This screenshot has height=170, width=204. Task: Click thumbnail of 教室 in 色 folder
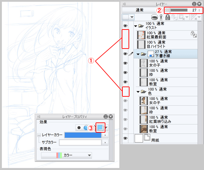143,129
